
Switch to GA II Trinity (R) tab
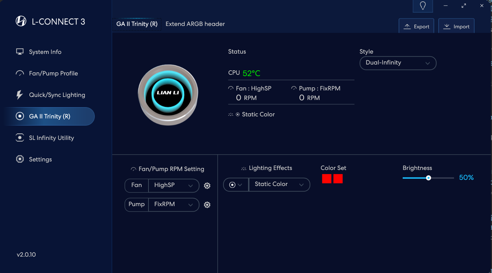click(137, 24)
